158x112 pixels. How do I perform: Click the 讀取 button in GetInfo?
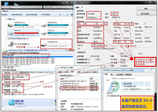click(146, 9)
